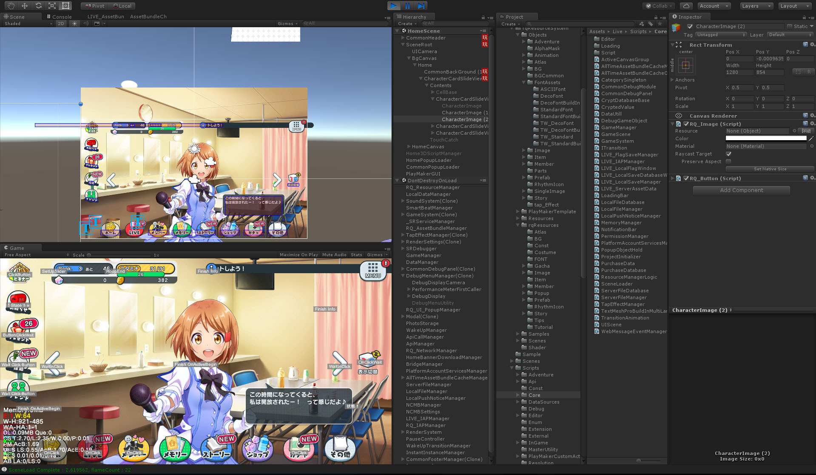The width and height of the screenshot is (816, 475).
Task: Click Resource object picker circle
Action: tap(794, 131)
